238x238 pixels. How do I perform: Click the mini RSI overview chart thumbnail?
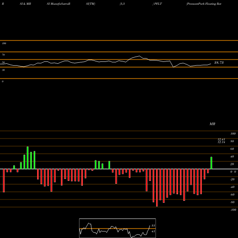click(x=118, y=228)
